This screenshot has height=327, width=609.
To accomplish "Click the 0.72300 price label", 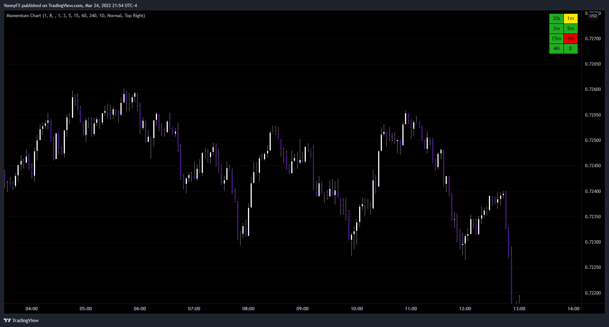I will pyautogui.click(x=593, y=242).
